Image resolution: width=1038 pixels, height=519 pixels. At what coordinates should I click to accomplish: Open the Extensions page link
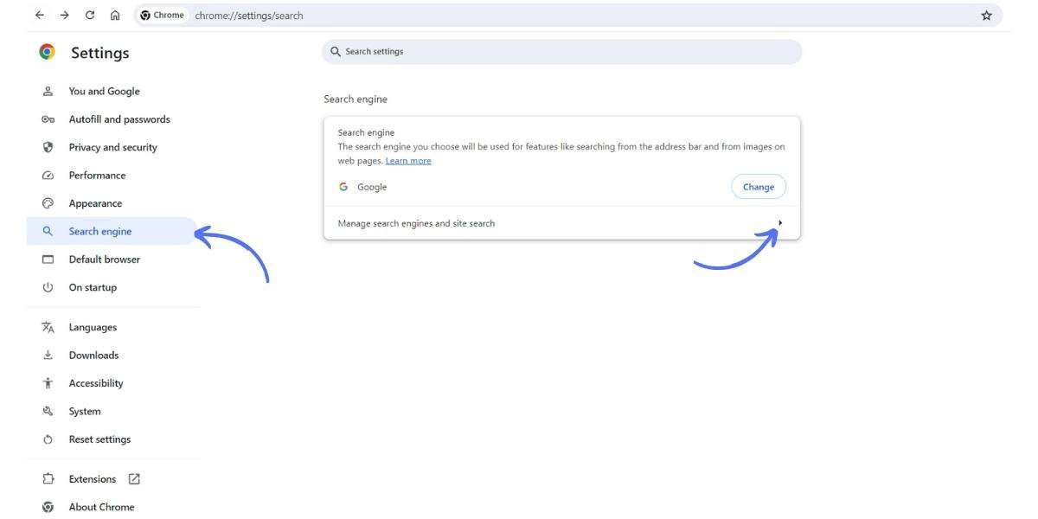click(x=93, y=479)
